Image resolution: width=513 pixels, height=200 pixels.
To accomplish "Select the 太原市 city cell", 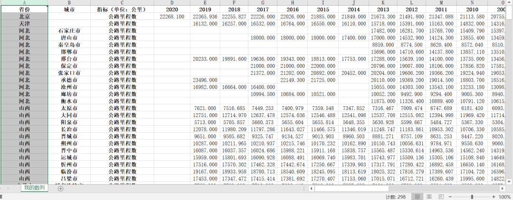I will tap(69, 109).
